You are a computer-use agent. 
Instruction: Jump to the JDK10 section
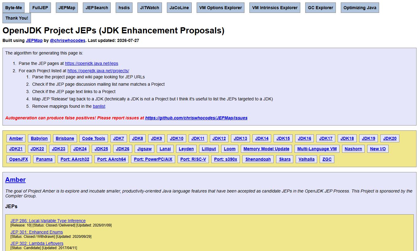tap(177, 138)
